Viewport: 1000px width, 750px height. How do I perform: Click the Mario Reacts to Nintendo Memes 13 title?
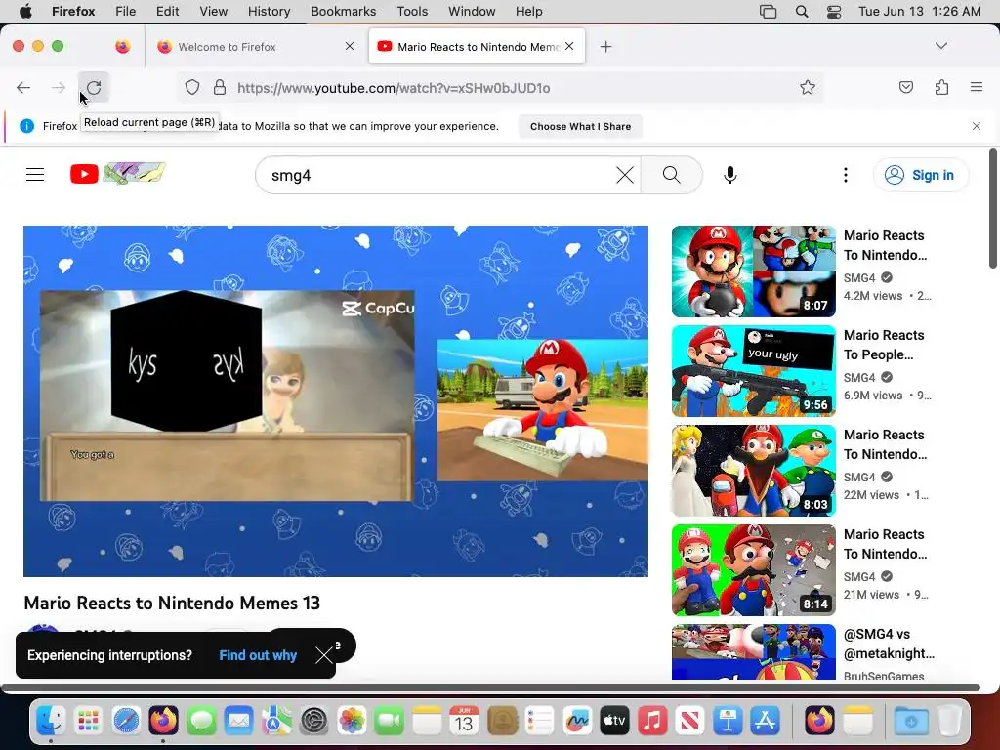tap(172, 603)
